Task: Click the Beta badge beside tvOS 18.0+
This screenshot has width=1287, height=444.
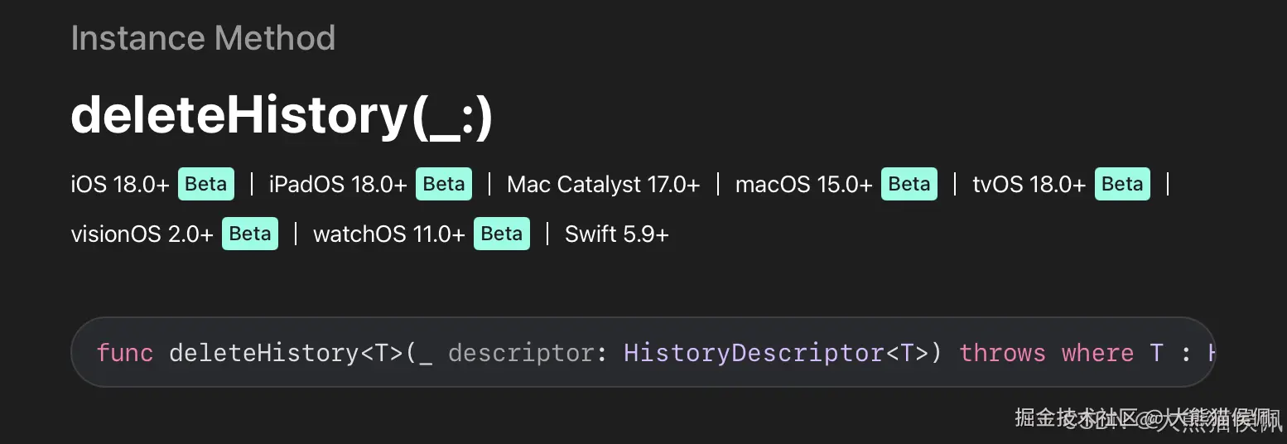Action: tap(1123, 184)
